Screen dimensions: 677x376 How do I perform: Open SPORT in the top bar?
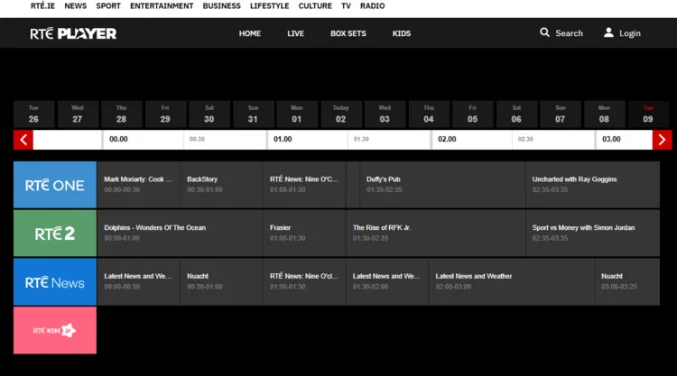[108, 6]
